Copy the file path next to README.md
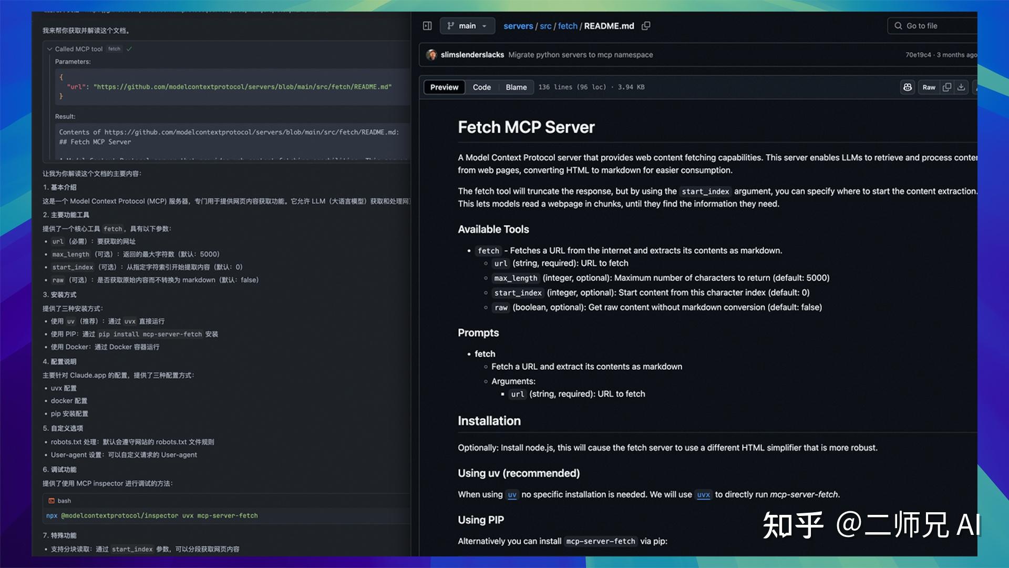Viewport: 1009px width, 568px height. pos(646,26)
